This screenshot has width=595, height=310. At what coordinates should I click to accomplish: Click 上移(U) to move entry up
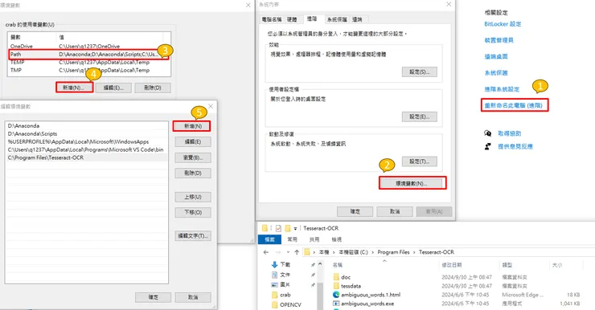click(x=193, y=197)
